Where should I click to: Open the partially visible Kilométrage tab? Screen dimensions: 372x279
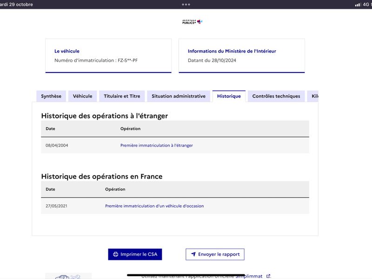point(313,96)
